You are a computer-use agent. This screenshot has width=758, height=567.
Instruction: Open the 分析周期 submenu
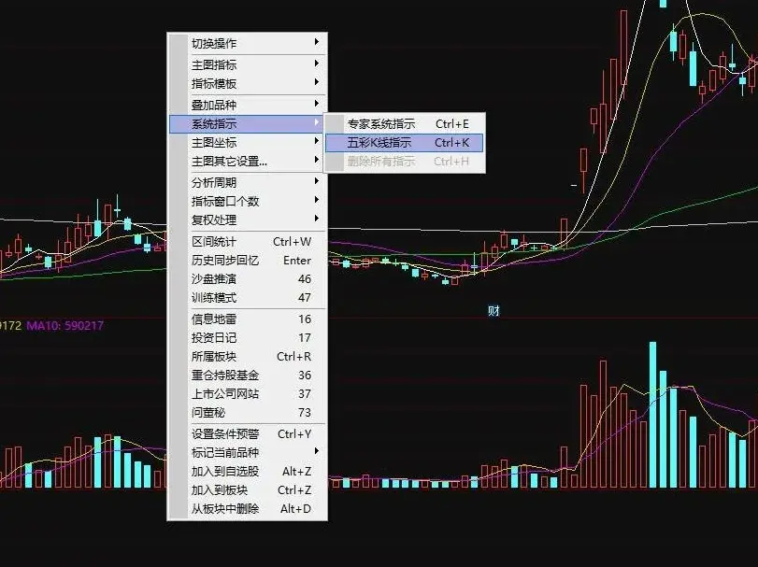point(248,182)
